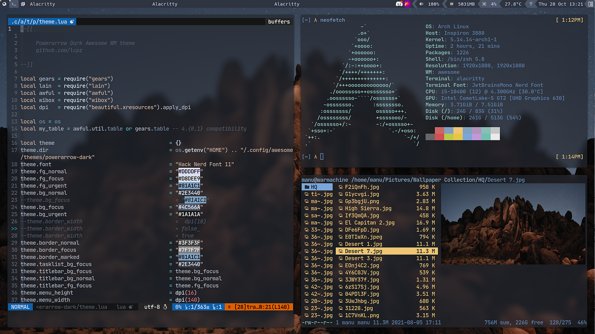Click the memory usage widget icon
Screen dimensions: 595x334
point(452,4)
